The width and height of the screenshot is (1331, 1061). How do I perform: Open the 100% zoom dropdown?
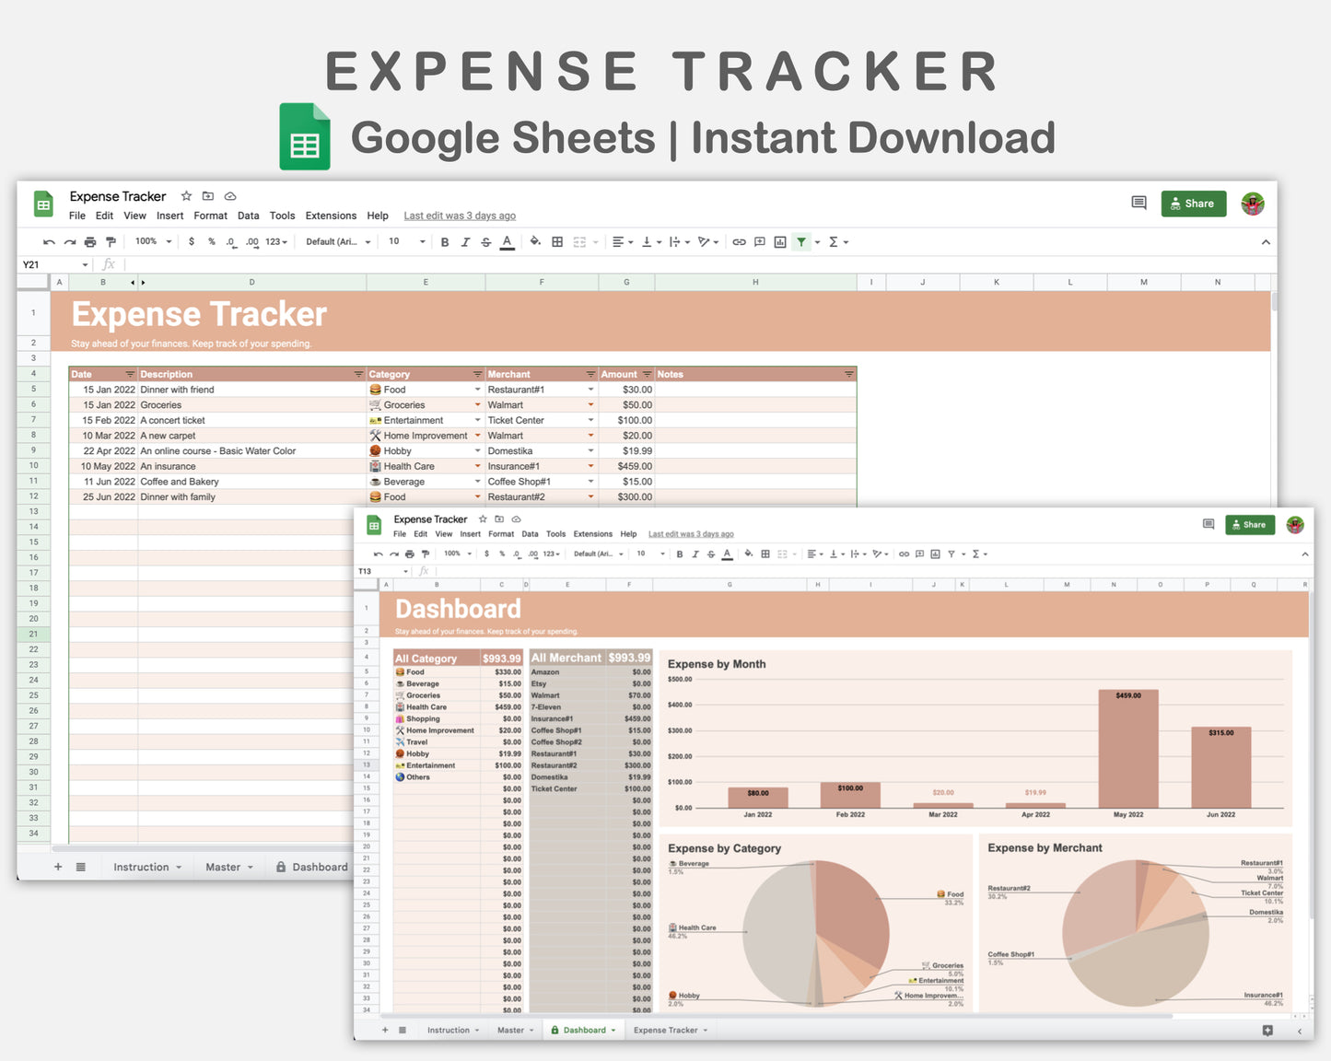[151, 241]
